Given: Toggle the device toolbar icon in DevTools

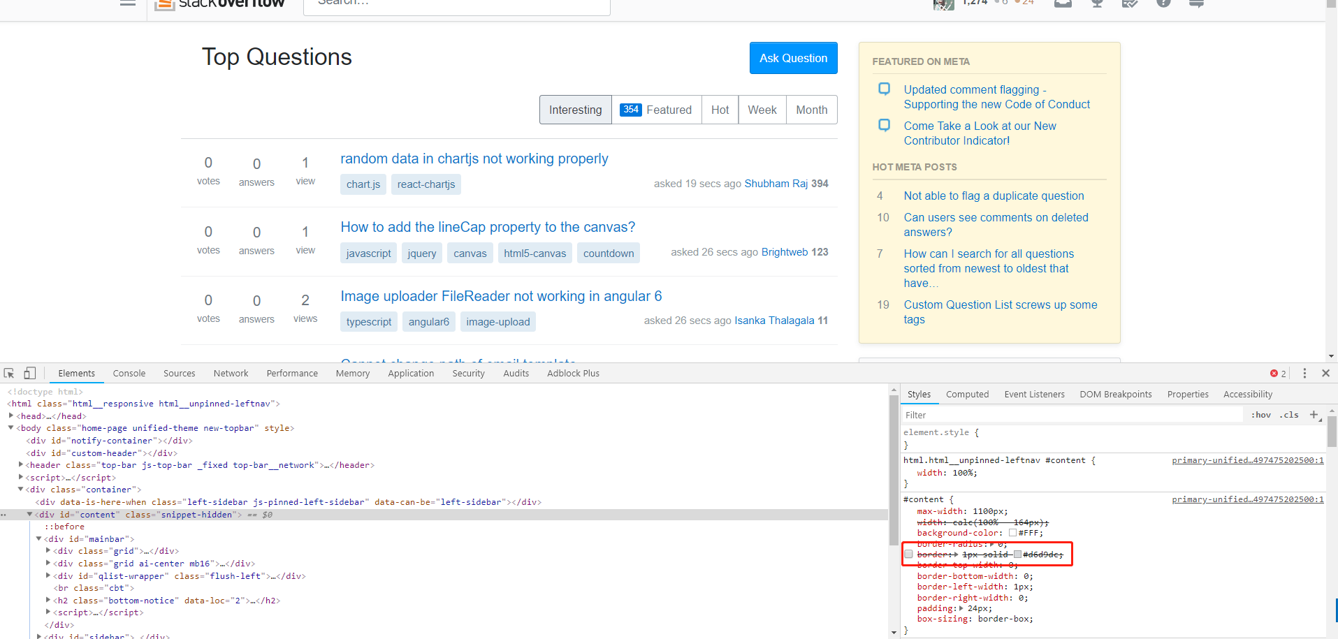Looking at the screenshot, I should [29, 374].
